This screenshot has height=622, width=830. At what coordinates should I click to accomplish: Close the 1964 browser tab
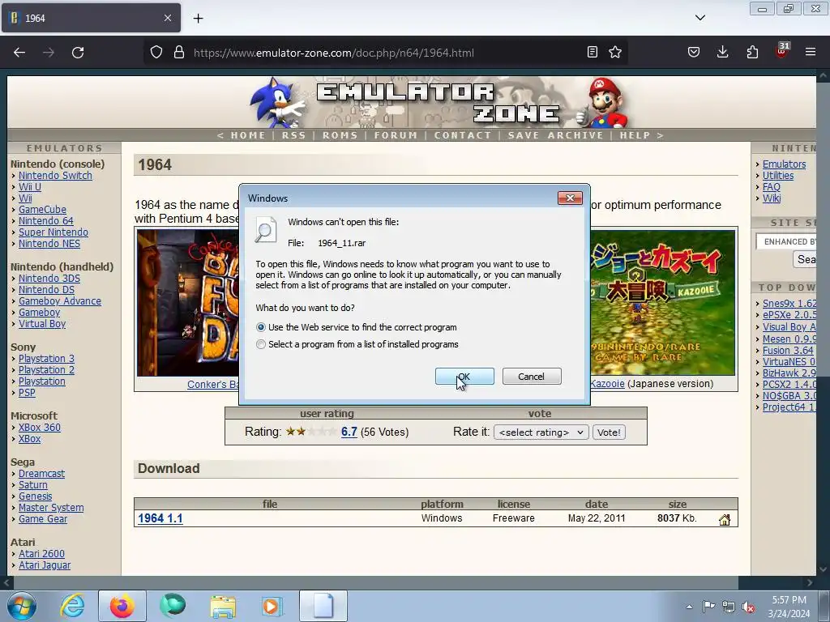[168, 18]
